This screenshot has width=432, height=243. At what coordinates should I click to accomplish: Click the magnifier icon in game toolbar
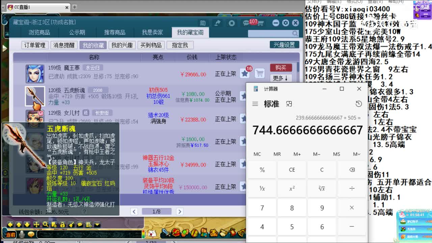pos(45,224)
